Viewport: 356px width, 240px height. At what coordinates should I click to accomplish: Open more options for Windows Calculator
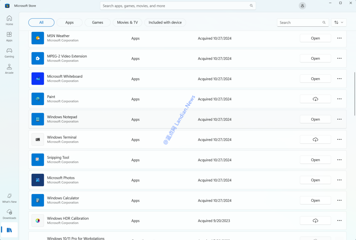[339, 200]
